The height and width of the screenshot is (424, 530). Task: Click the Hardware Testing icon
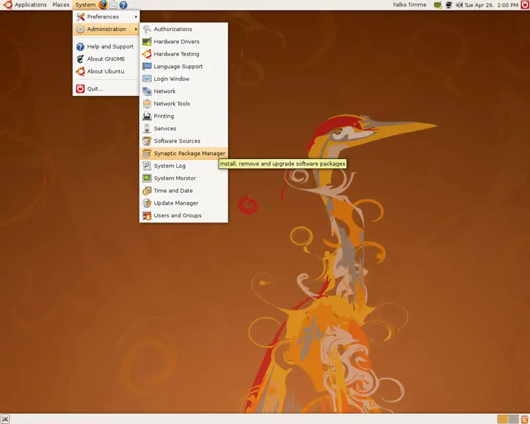(146, 54)
